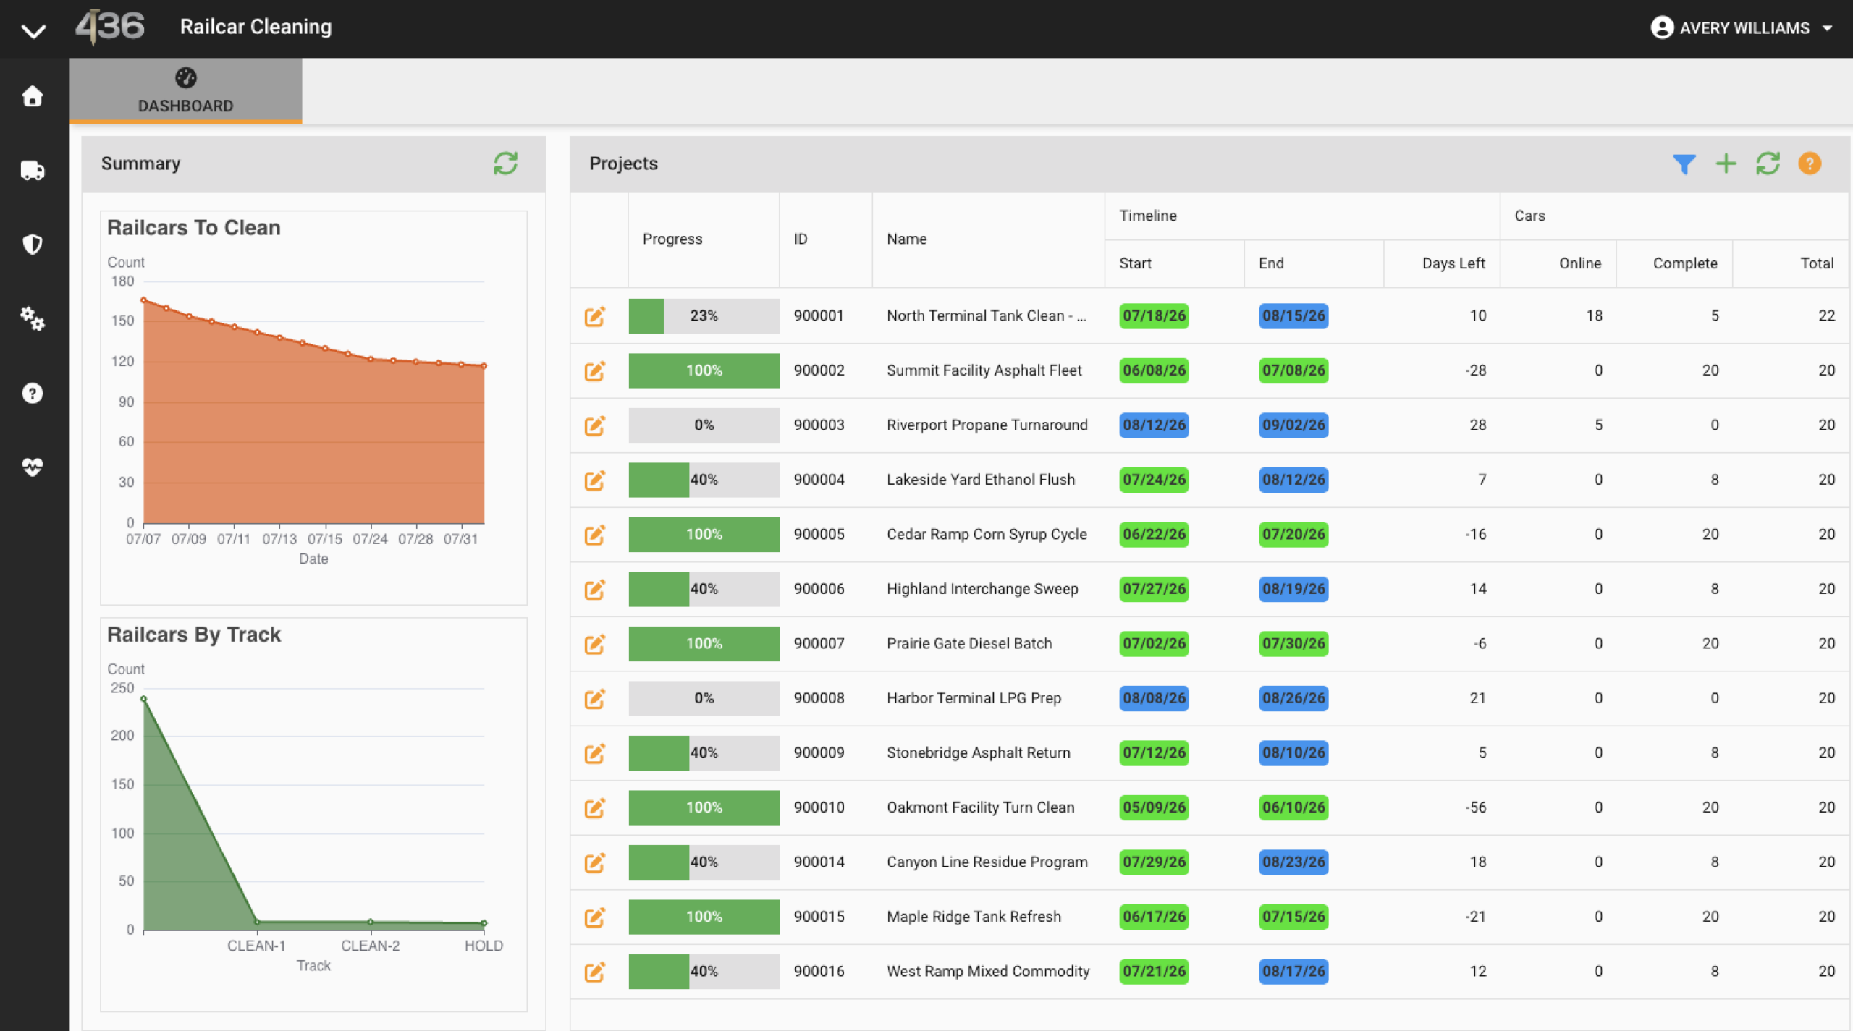
Task: Edit the Harbor Terminal LPG Prep project
Action: [x=594, y=699]
